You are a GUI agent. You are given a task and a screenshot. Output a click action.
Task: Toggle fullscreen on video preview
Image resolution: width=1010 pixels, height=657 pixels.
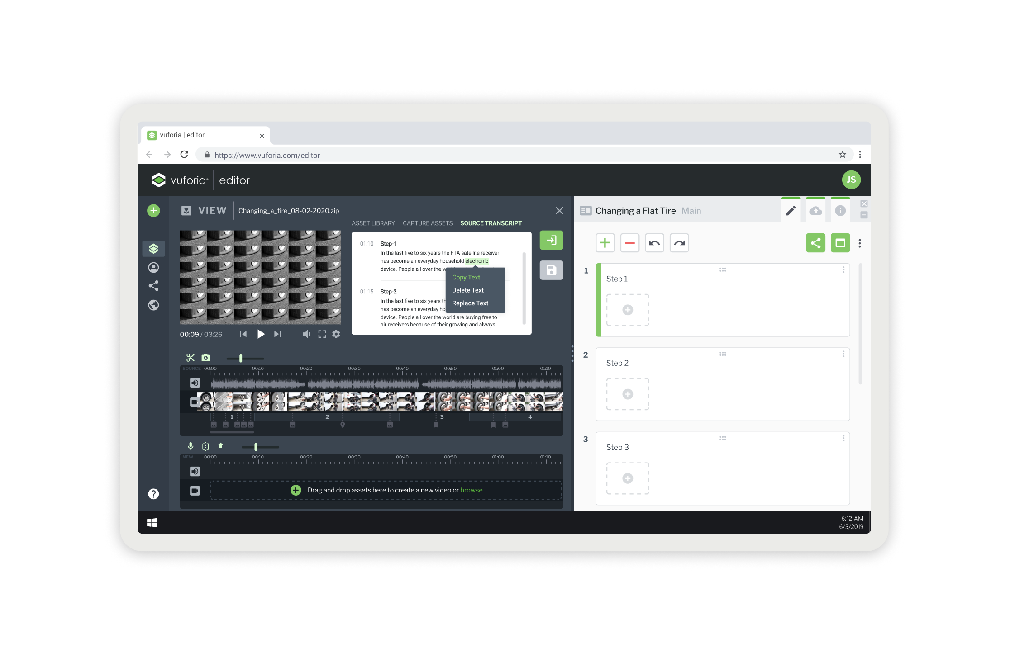[322, 334]
